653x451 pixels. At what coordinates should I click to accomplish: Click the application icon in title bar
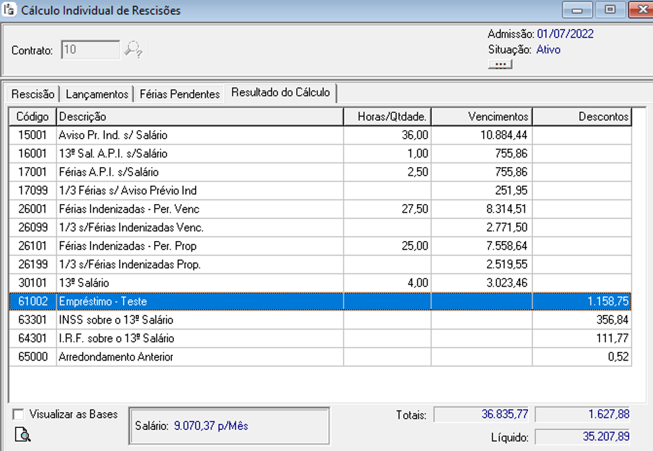(11, 11)
